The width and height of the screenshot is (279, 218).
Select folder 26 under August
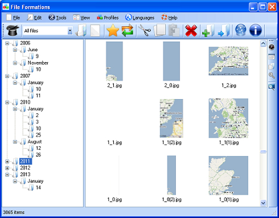point(38,155)
